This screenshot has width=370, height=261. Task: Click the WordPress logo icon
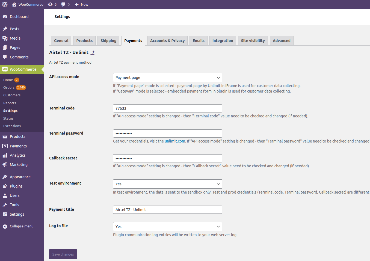[x=5, y=4]
